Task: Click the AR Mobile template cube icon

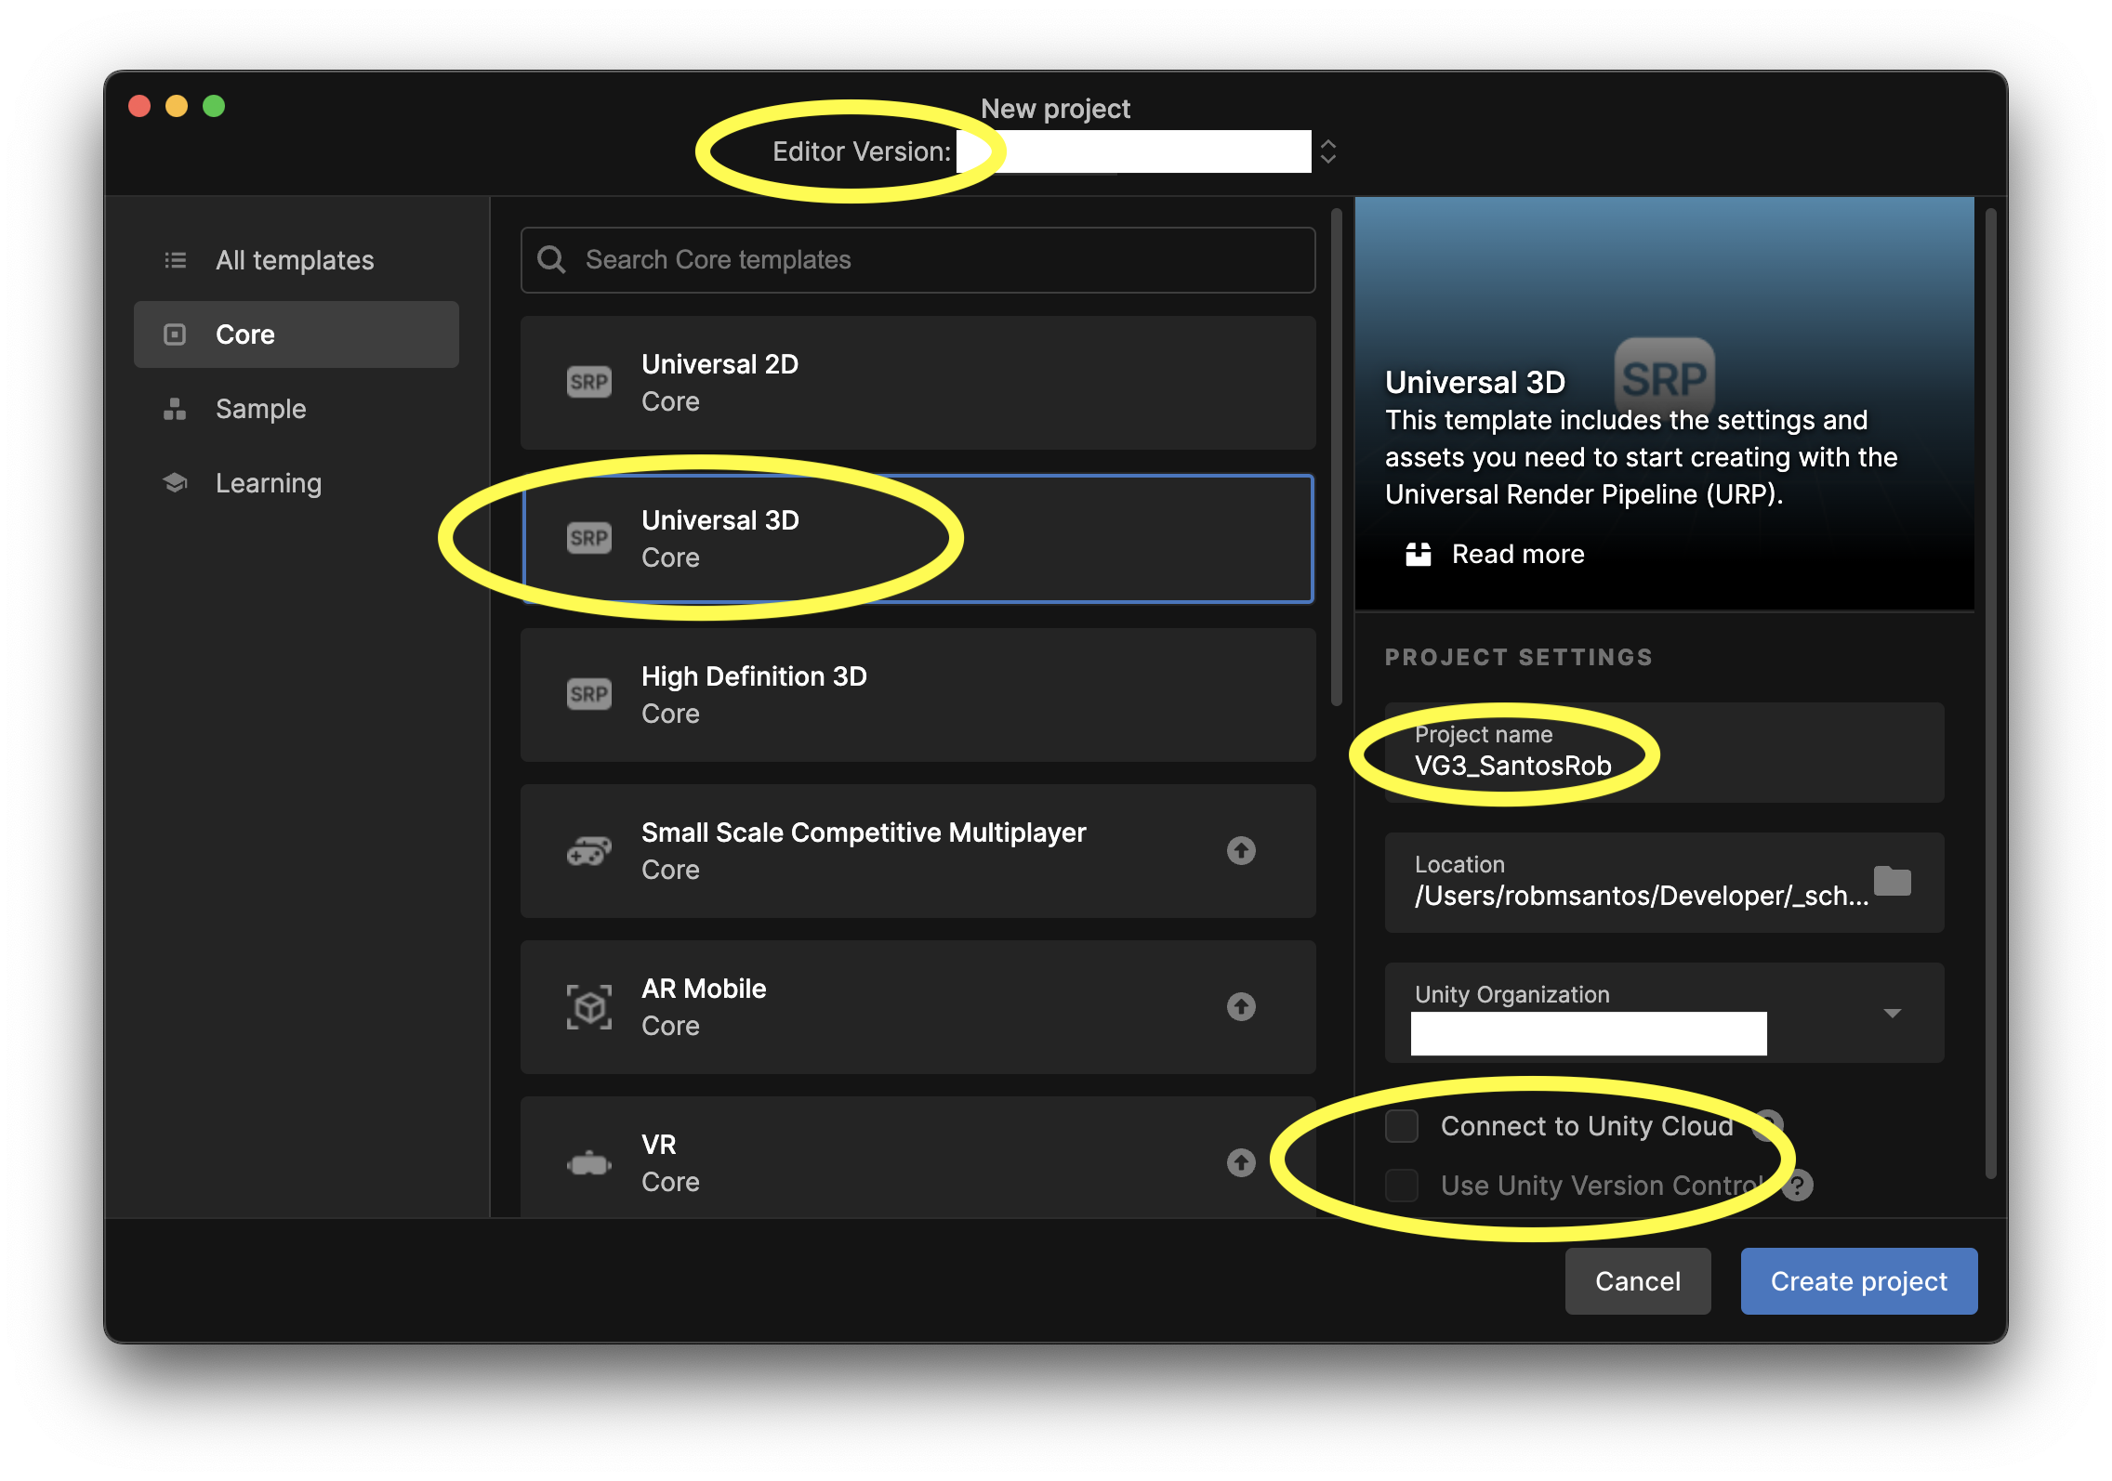Action: pos(589,1007)
